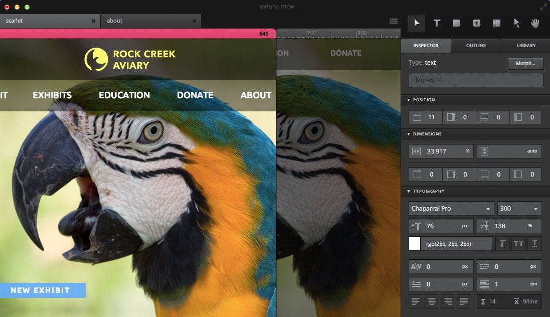Open the Chaparral Pro font family dropdown
Screen dimensions: 550x317
450,208
